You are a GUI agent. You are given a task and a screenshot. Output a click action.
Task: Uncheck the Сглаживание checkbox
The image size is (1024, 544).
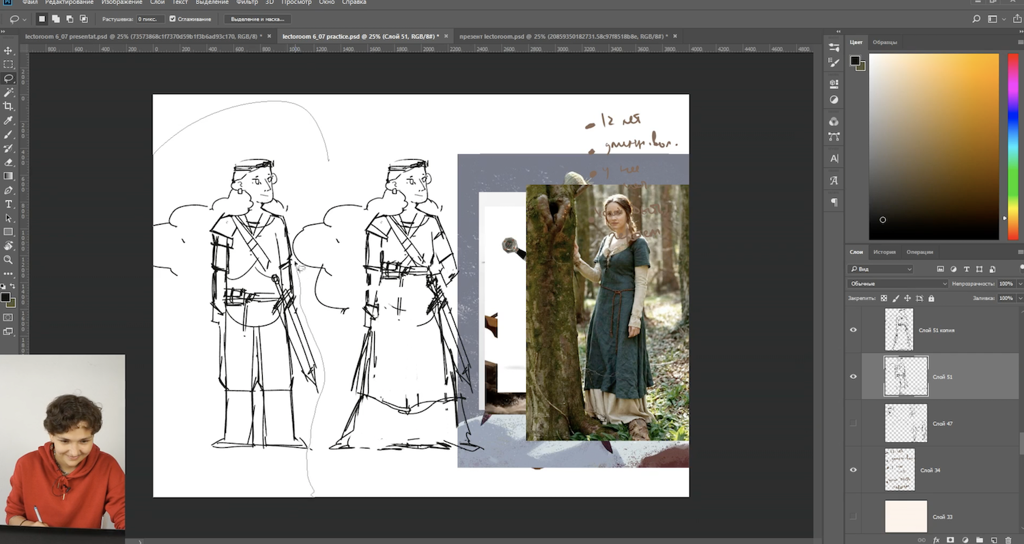tap(173, 19)
